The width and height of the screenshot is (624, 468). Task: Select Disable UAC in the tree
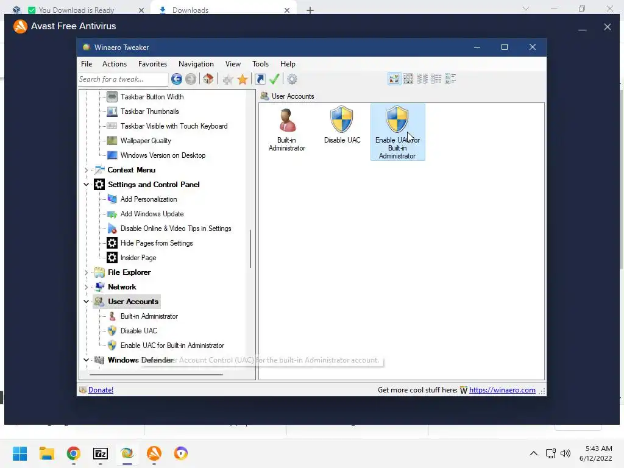[x=138, y=331]
